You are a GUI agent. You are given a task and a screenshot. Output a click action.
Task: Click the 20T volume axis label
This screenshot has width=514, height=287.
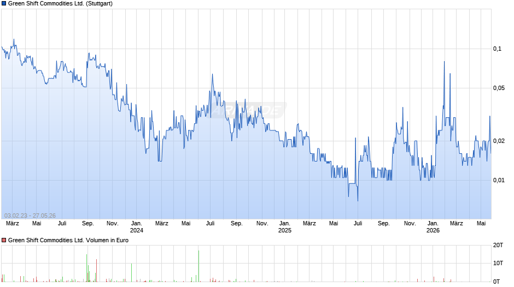[498, 245]
